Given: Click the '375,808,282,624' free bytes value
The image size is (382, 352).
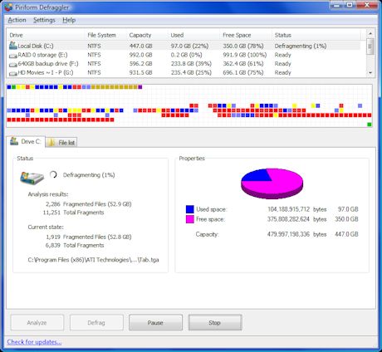Looking at the screenshot, I should click(x=288, y=219).
